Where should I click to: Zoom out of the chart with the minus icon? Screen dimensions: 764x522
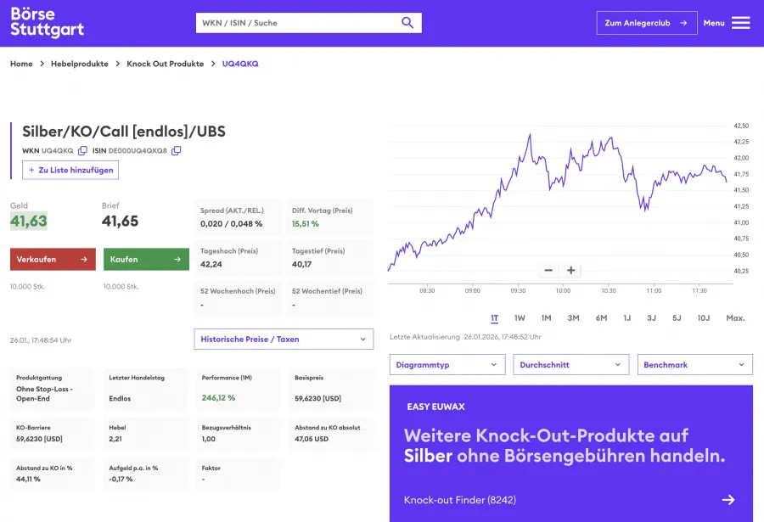[548, 270]
